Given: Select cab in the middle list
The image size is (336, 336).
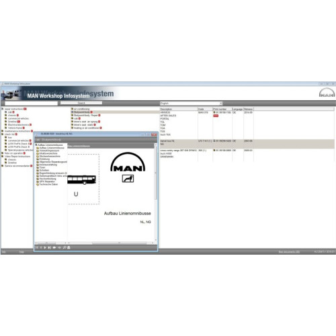Looking at the screenshot, I should pos(76,118).
